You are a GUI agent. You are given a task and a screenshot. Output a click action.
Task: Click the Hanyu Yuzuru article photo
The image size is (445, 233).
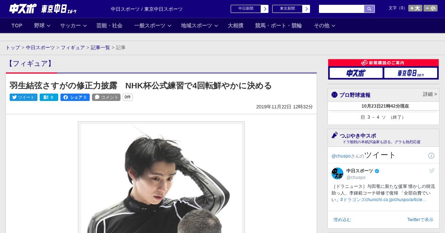[161, 178]
